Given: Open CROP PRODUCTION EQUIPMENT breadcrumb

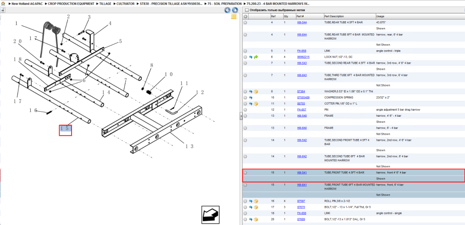Looking at the screenshot, I should click(x=71, y=4).
